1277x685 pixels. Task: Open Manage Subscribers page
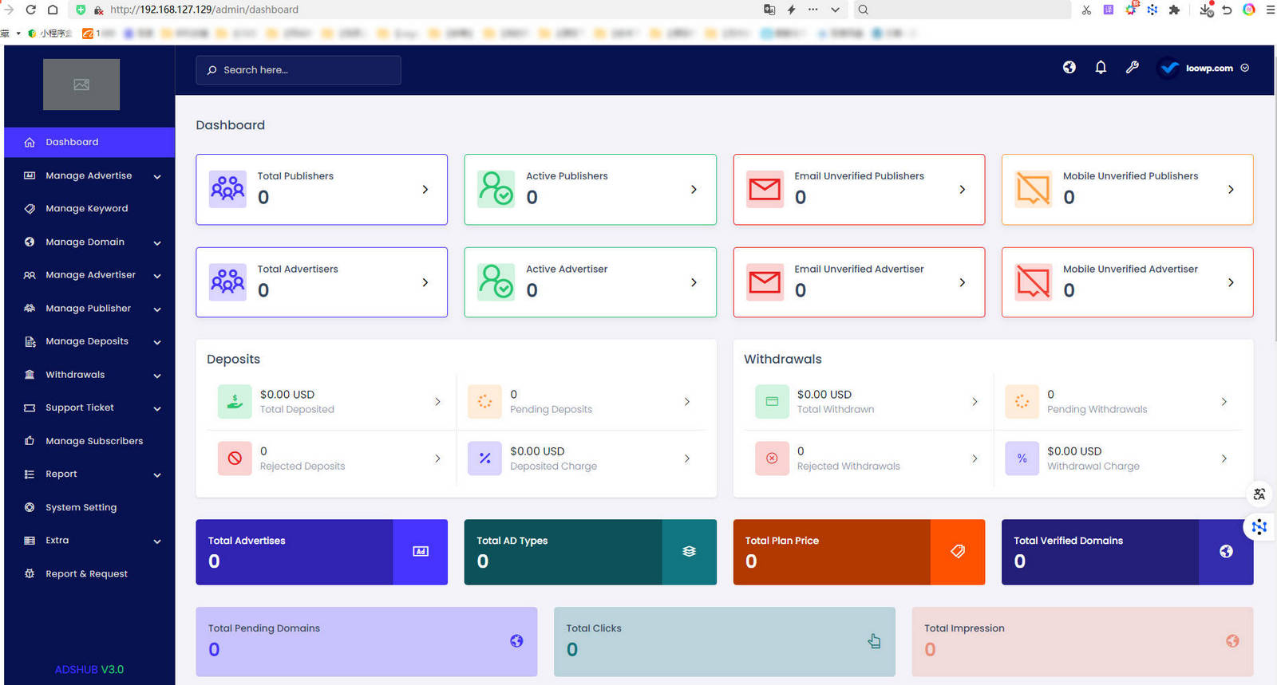[89, 441]
